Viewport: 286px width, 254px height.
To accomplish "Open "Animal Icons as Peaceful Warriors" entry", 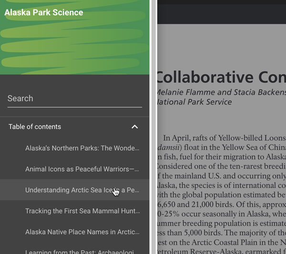I will 82,169.
